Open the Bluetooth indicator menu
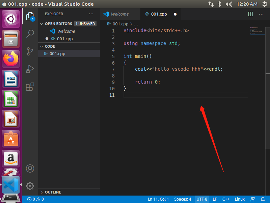Screen dimensions: 270x203 [x=220, y=4]
